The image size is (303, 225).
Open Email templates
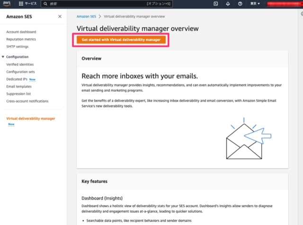coord(19,86)
